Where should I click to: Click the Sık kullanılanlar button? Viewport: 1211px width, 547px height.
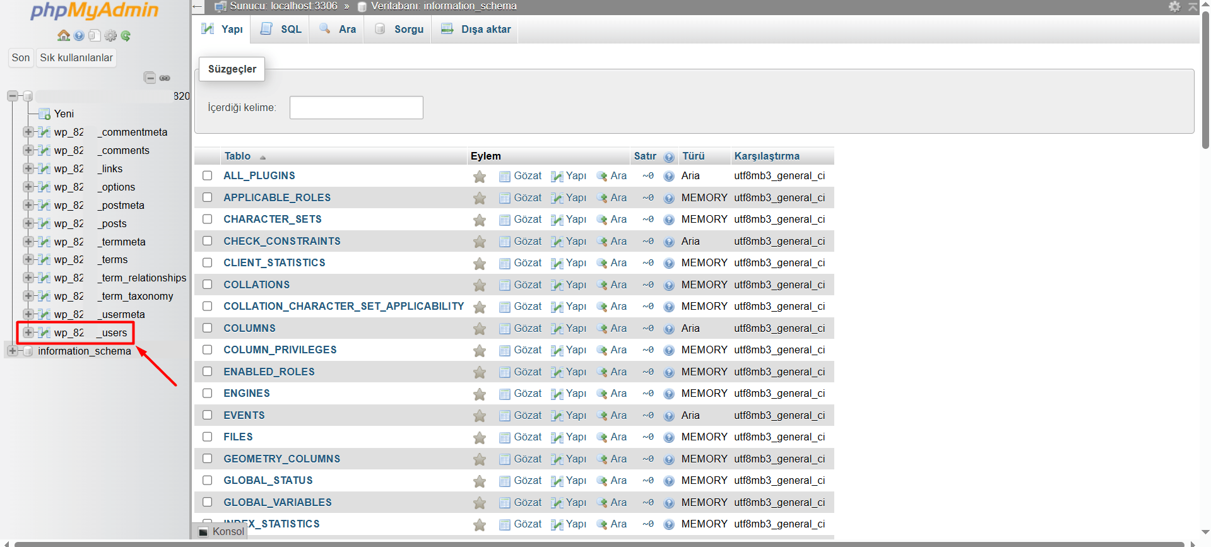click(76, 57)
